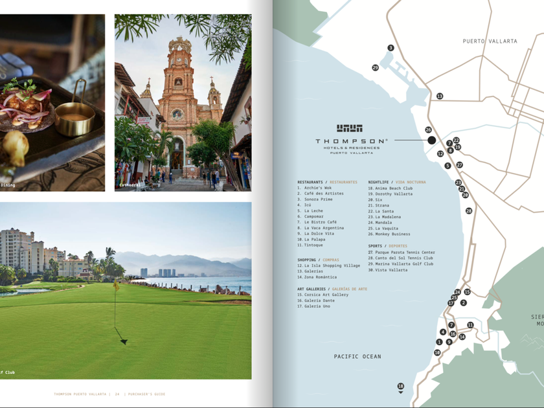Select map marker 22
Image resolution: width=544 pixels, height=408 pixels.
pyautogui.click(x=456, y=140)
